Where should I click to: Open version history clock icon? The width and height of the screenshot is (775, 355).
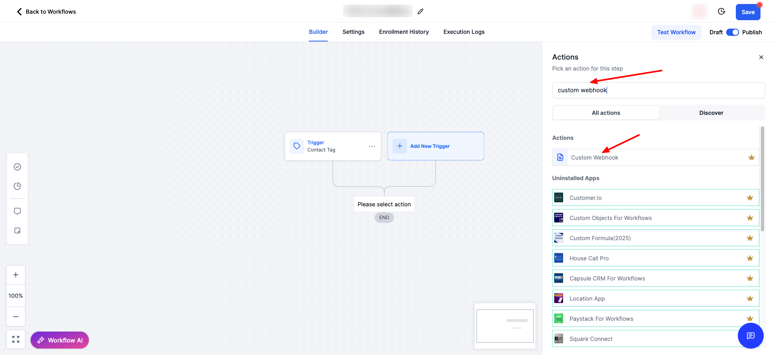coord(721,11)
